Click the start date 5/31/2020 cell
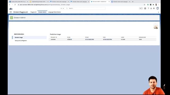170x95 pixels. pos(90,40)
